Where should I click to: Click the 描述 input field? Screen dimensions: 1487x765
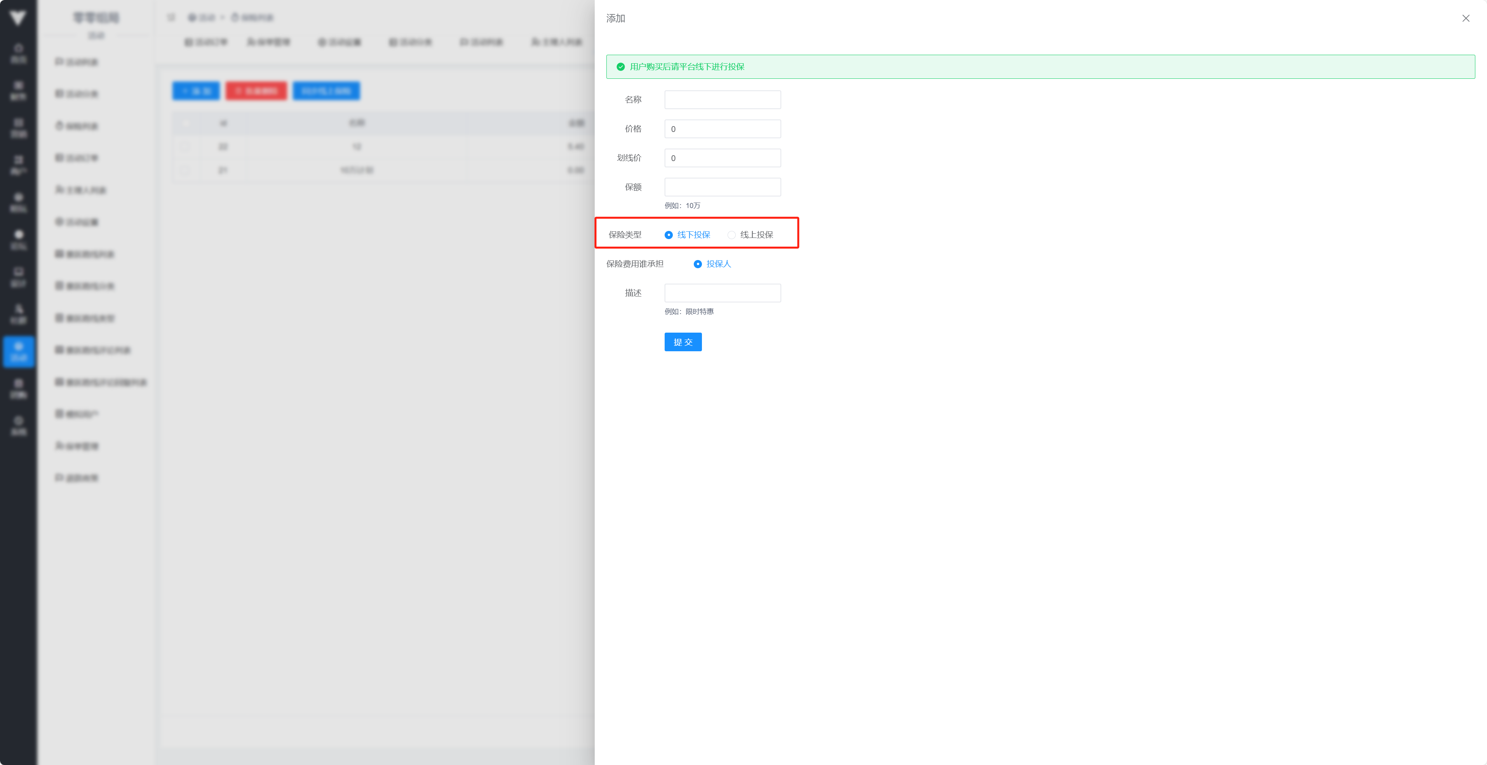point(722,293)
